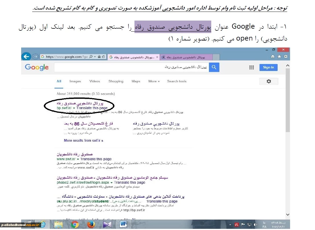315x230 pixels.
Task: Show hidden tray icons arrow
Action: coord(230,225)
